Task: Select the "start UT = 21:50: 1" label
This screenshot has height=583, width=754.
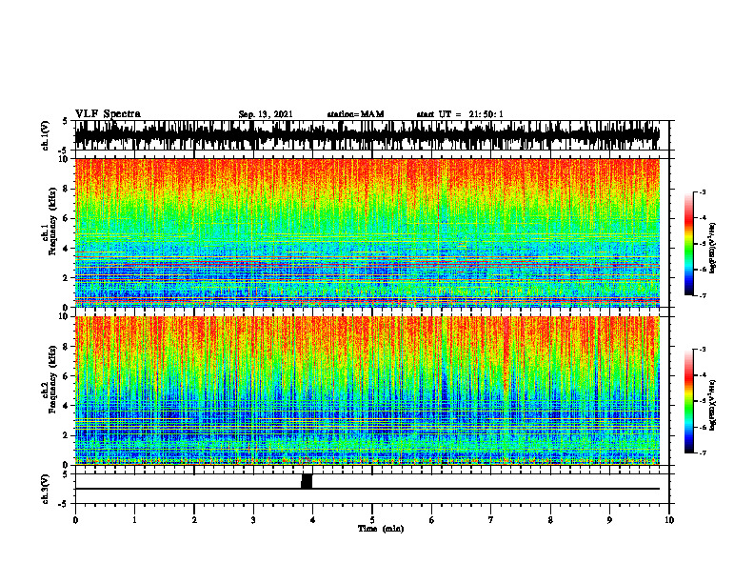Action: click(460, 114)
